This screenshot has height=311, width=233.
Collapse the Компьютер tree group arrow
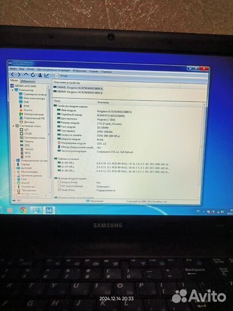pyautogui.click(x=13, y=90)
